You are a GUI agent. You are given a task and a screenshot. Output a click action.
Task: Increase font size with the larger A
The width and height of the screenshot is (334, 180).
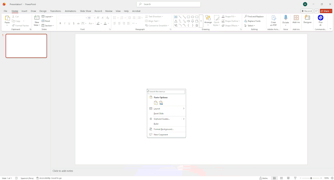(98, 18)
